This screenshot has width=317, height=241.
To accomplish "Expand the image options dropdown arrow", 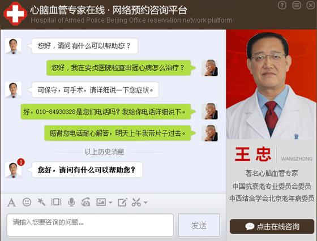I will pyautogui.click(x=110, y=202).
